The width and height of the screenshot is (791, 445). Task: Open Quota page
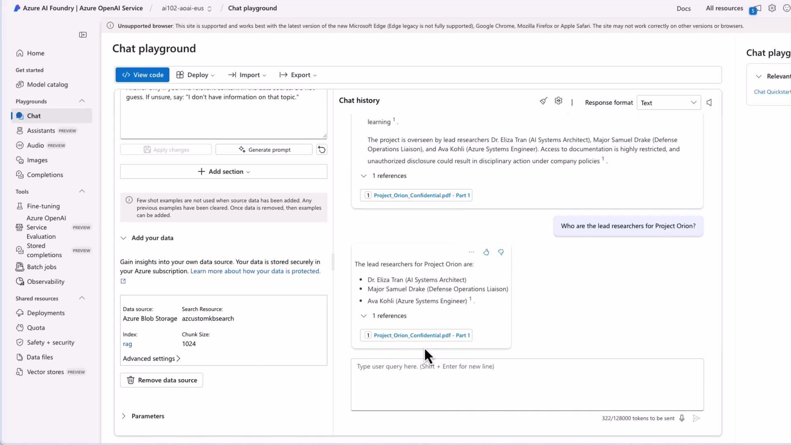point(30,328)
